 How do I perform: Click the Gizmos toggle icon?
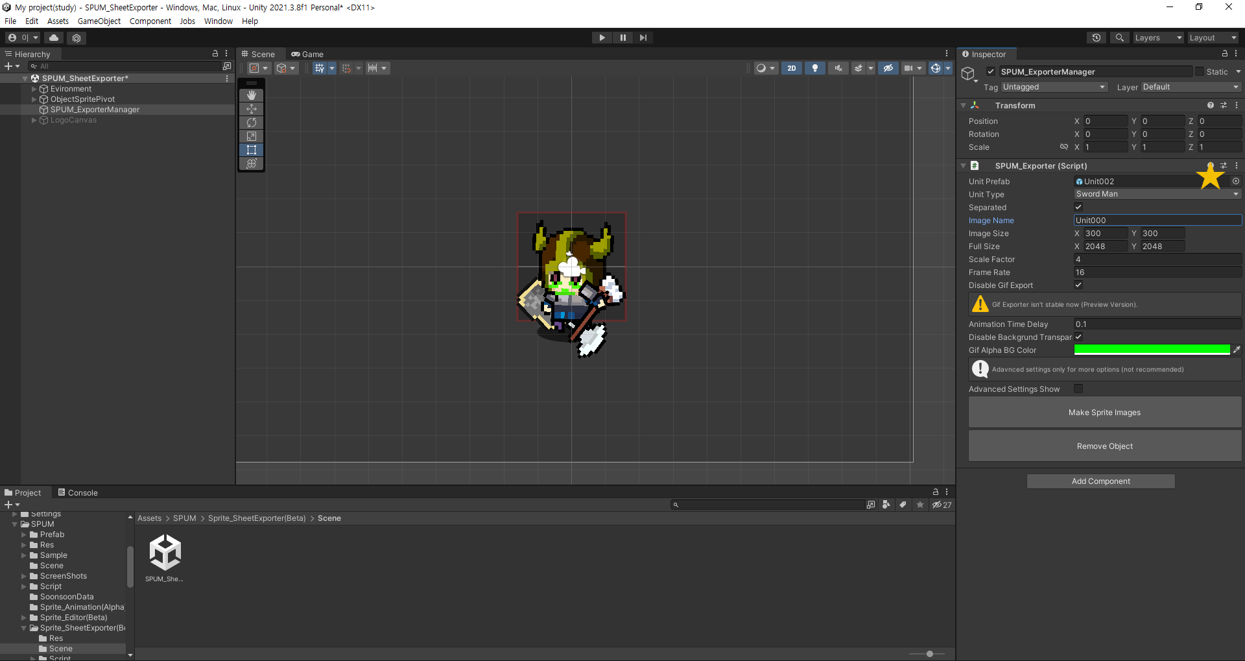935,68
